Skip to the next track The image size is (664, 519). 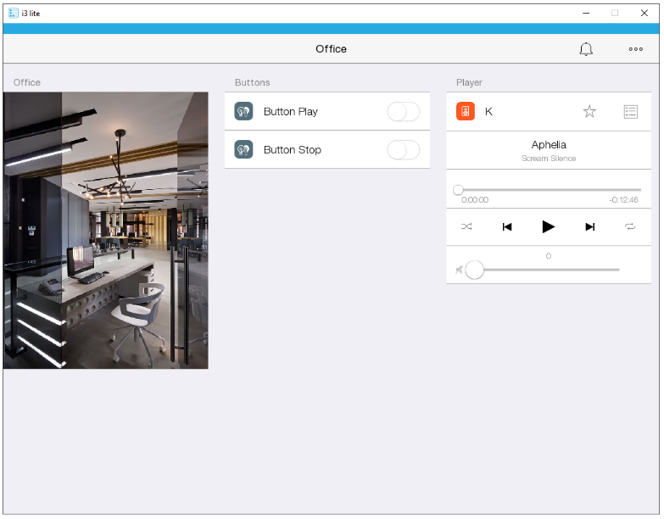coord(590,226)
